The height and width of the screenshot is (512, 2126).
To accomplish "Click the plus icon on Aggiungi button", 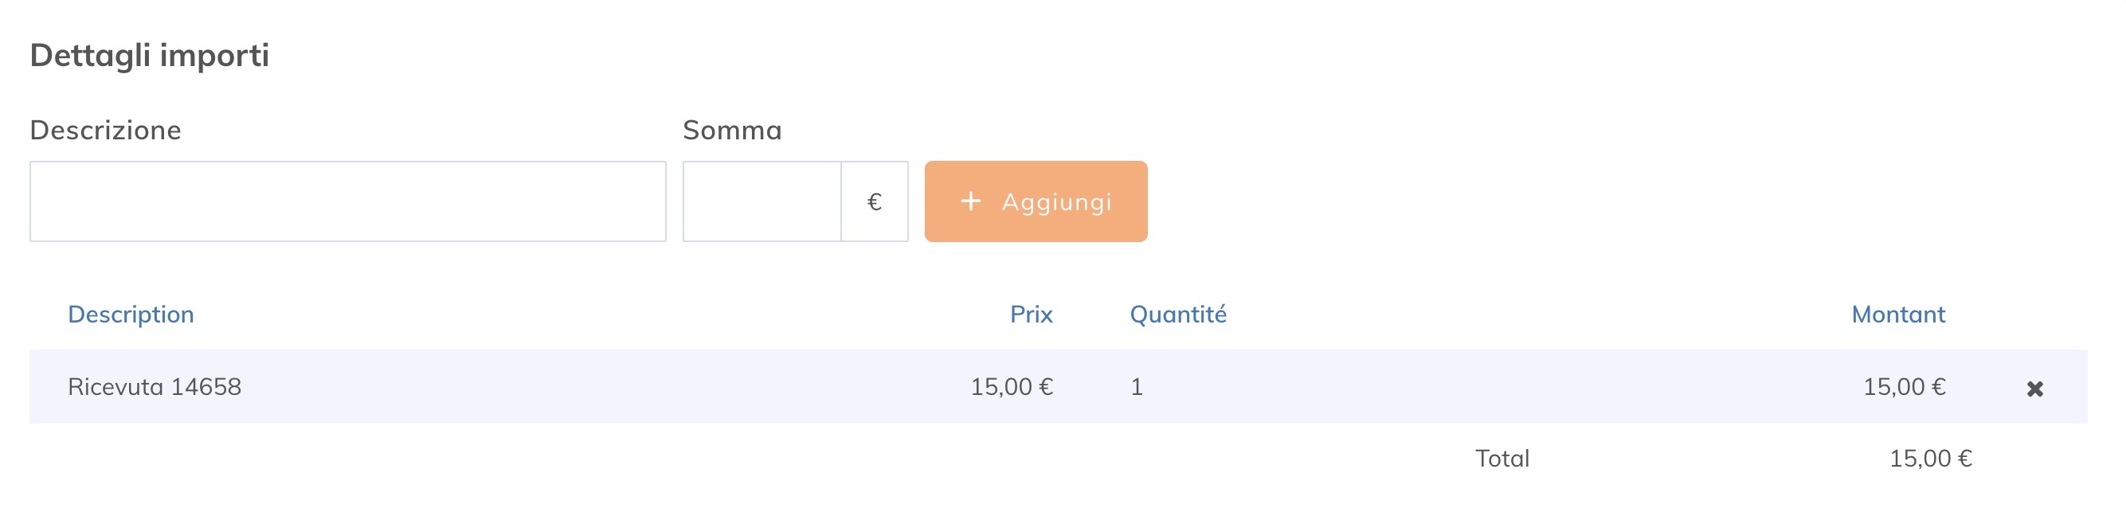I will click(x=970, y=201).
